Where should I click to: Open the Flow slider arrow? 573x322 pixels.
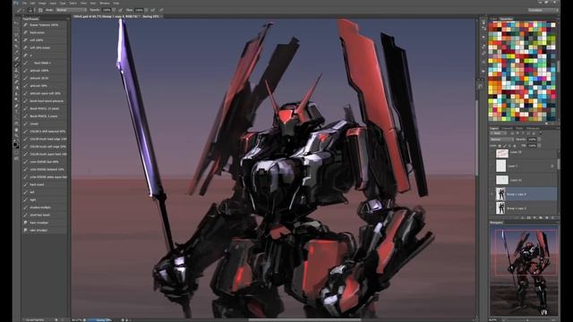[146, 10]
